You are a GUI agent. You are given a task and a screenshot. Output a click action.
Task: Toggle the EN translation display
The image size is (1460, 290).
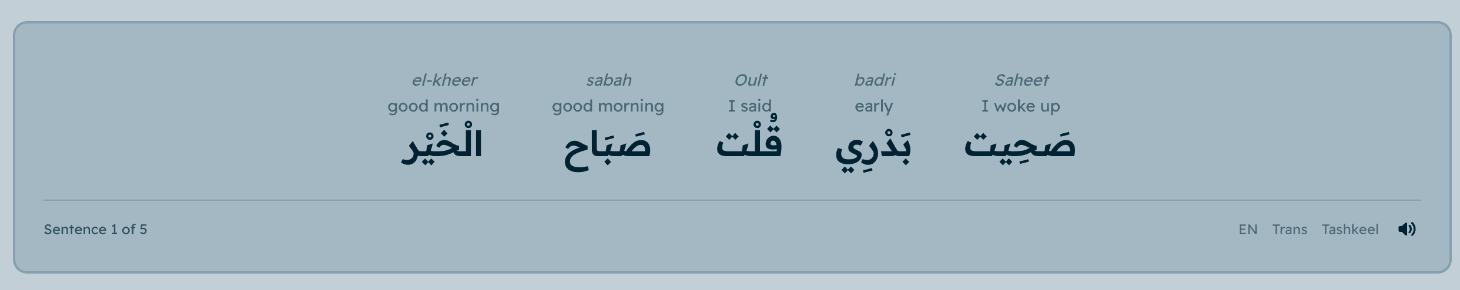(x=1248, y=230)
